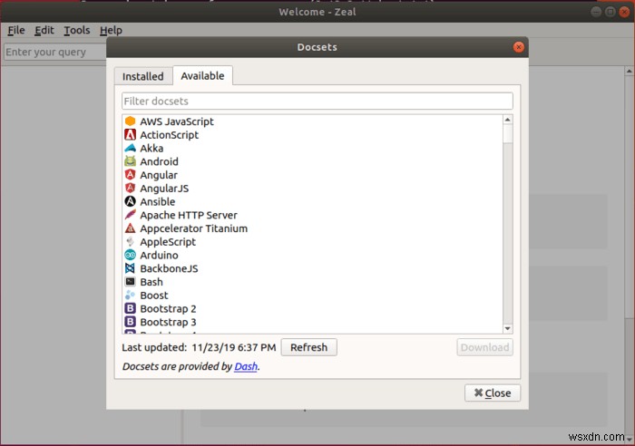This screenshot has height=446, width=635.
Task: Select the Bootstrap 3 B icon
Action: click(130, 321)
